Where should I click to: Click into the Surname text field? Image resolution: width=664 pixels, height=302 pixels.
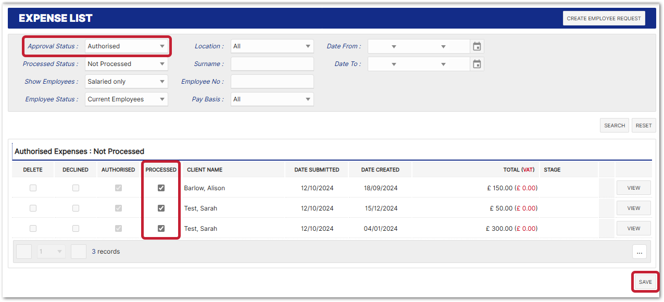coord(272,64)
